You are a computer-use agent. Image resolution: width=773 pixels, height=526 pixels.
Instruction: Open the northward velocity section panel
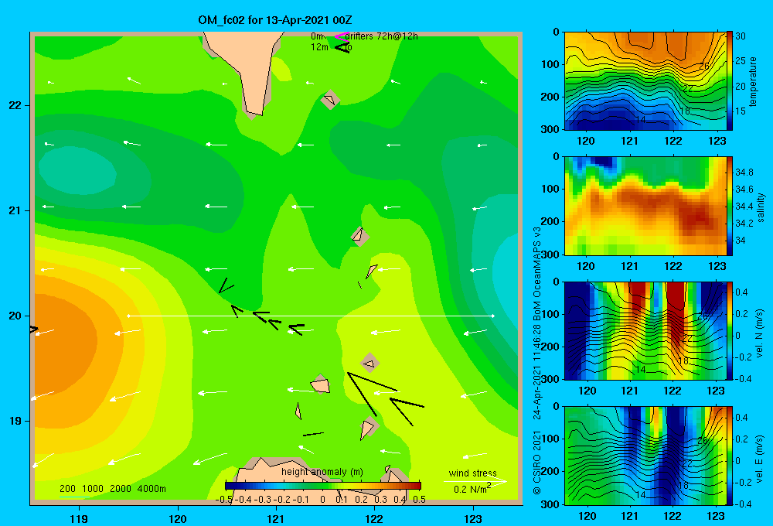coord(645,330)
